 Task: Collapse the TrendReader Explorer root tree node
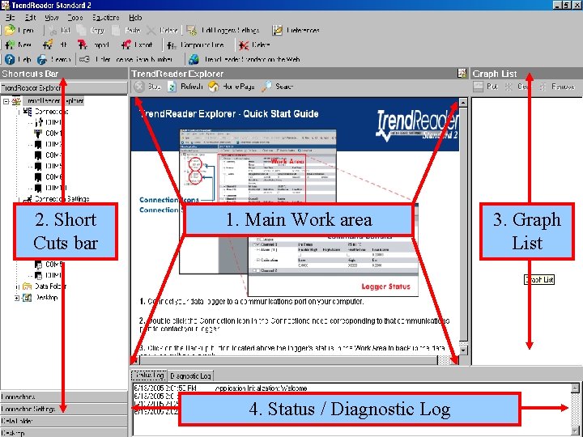point(6,101)
